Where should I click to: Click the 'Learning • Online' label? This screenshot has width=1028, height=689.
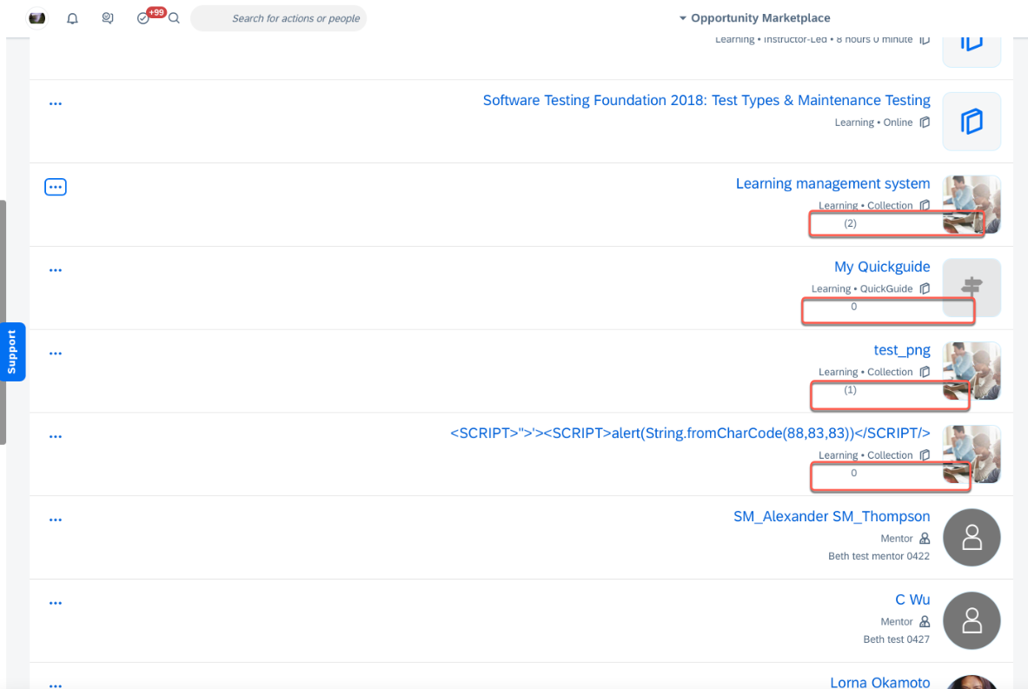873,123
